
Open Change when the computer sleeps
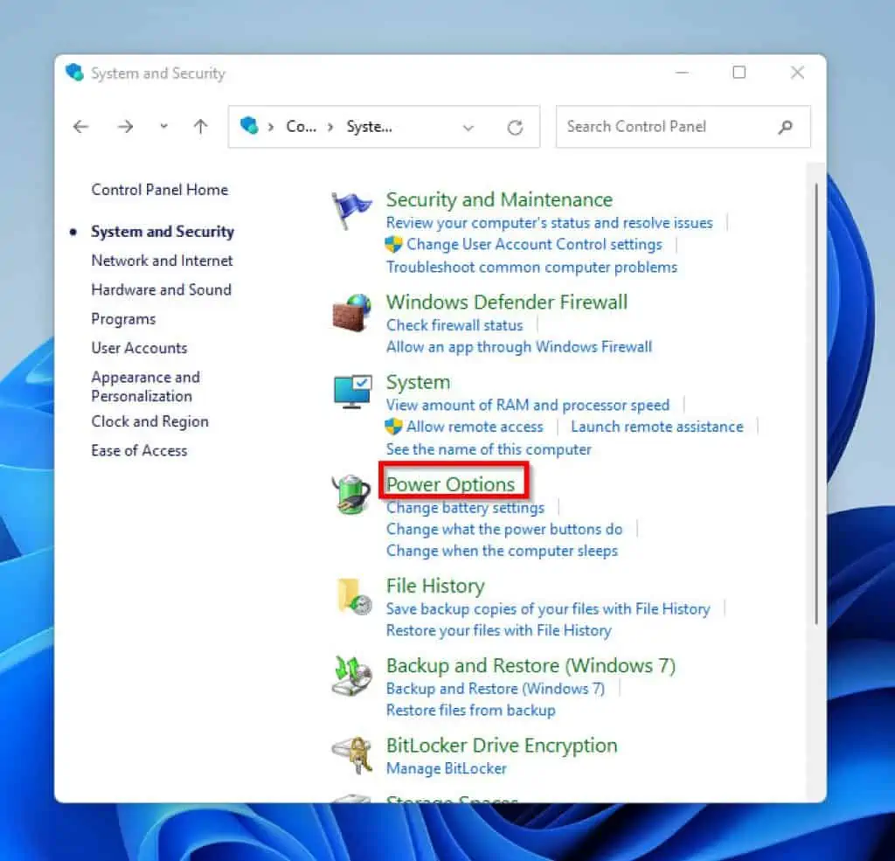click(x=503, y=551)
